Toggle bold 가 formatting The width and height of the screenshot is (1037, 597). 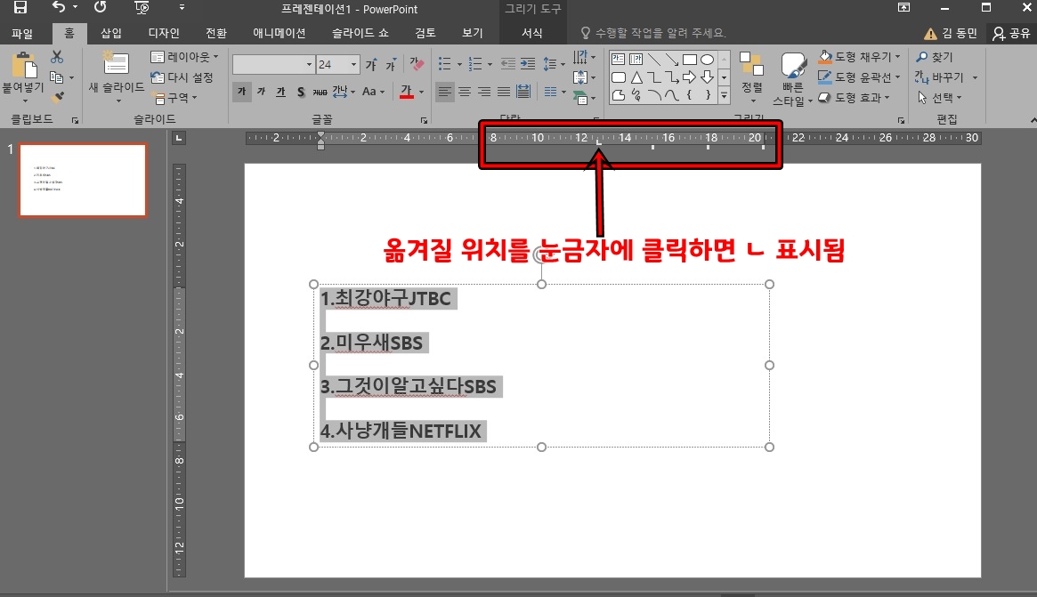tap(242, 92)
